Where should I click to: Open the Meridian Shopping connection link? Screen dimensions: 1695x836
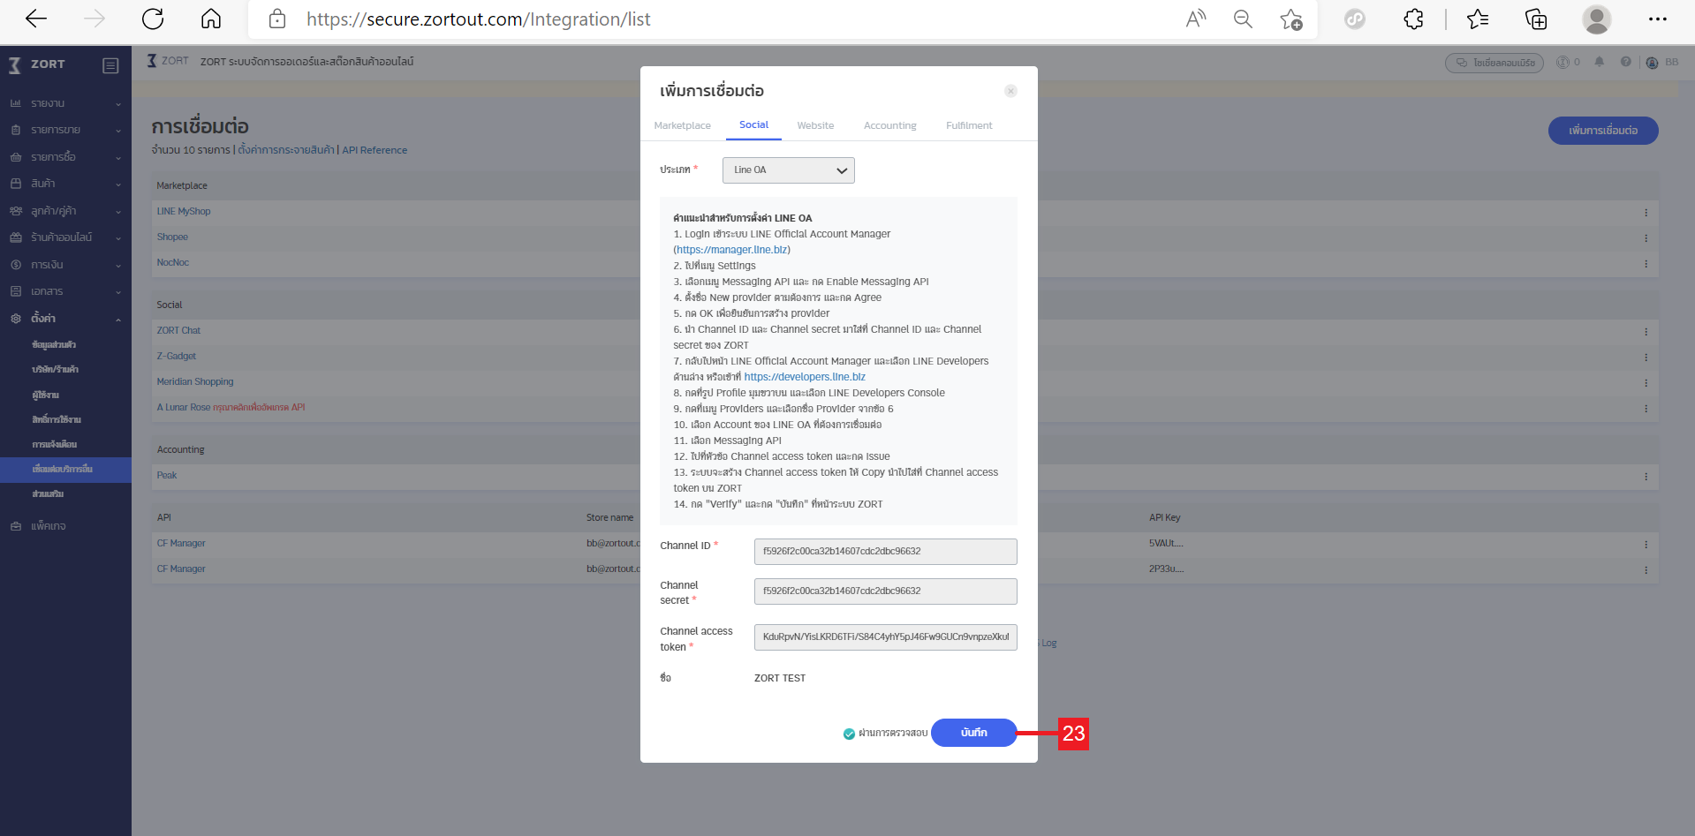click(195, 382)
